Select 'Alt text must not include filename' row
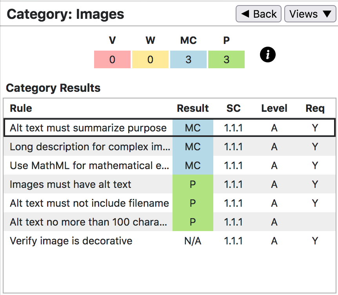The height and width of the screenshot is (295, 338). [x=89, y=203]
